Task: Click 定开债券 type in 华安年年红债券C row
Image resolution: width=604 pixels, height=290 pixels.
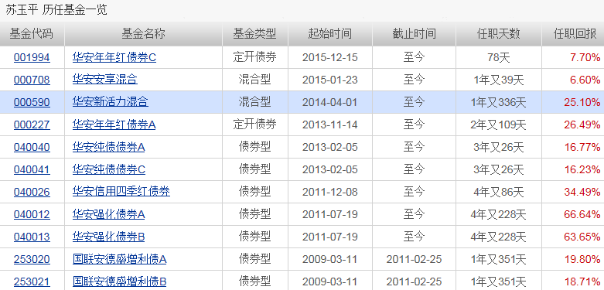Action: point(254,57)
